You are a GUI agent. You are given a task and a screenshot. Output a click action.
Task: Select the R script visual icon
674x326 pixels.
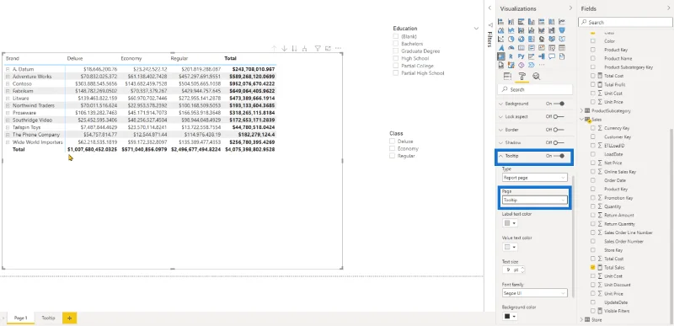(511, 56)
